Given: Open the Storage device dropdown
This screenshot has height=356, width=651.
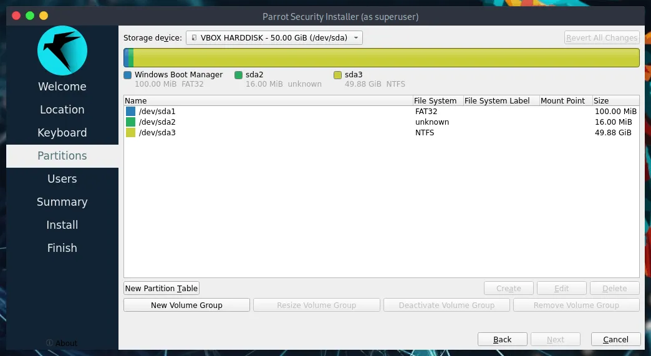Looking at the screenshot, I should pyautogui.click(x=274, y=38).
